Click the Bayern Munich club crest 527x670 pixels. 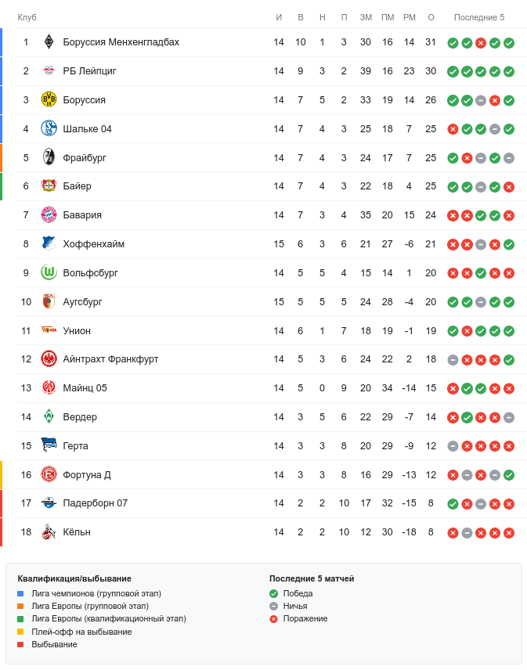49,215
